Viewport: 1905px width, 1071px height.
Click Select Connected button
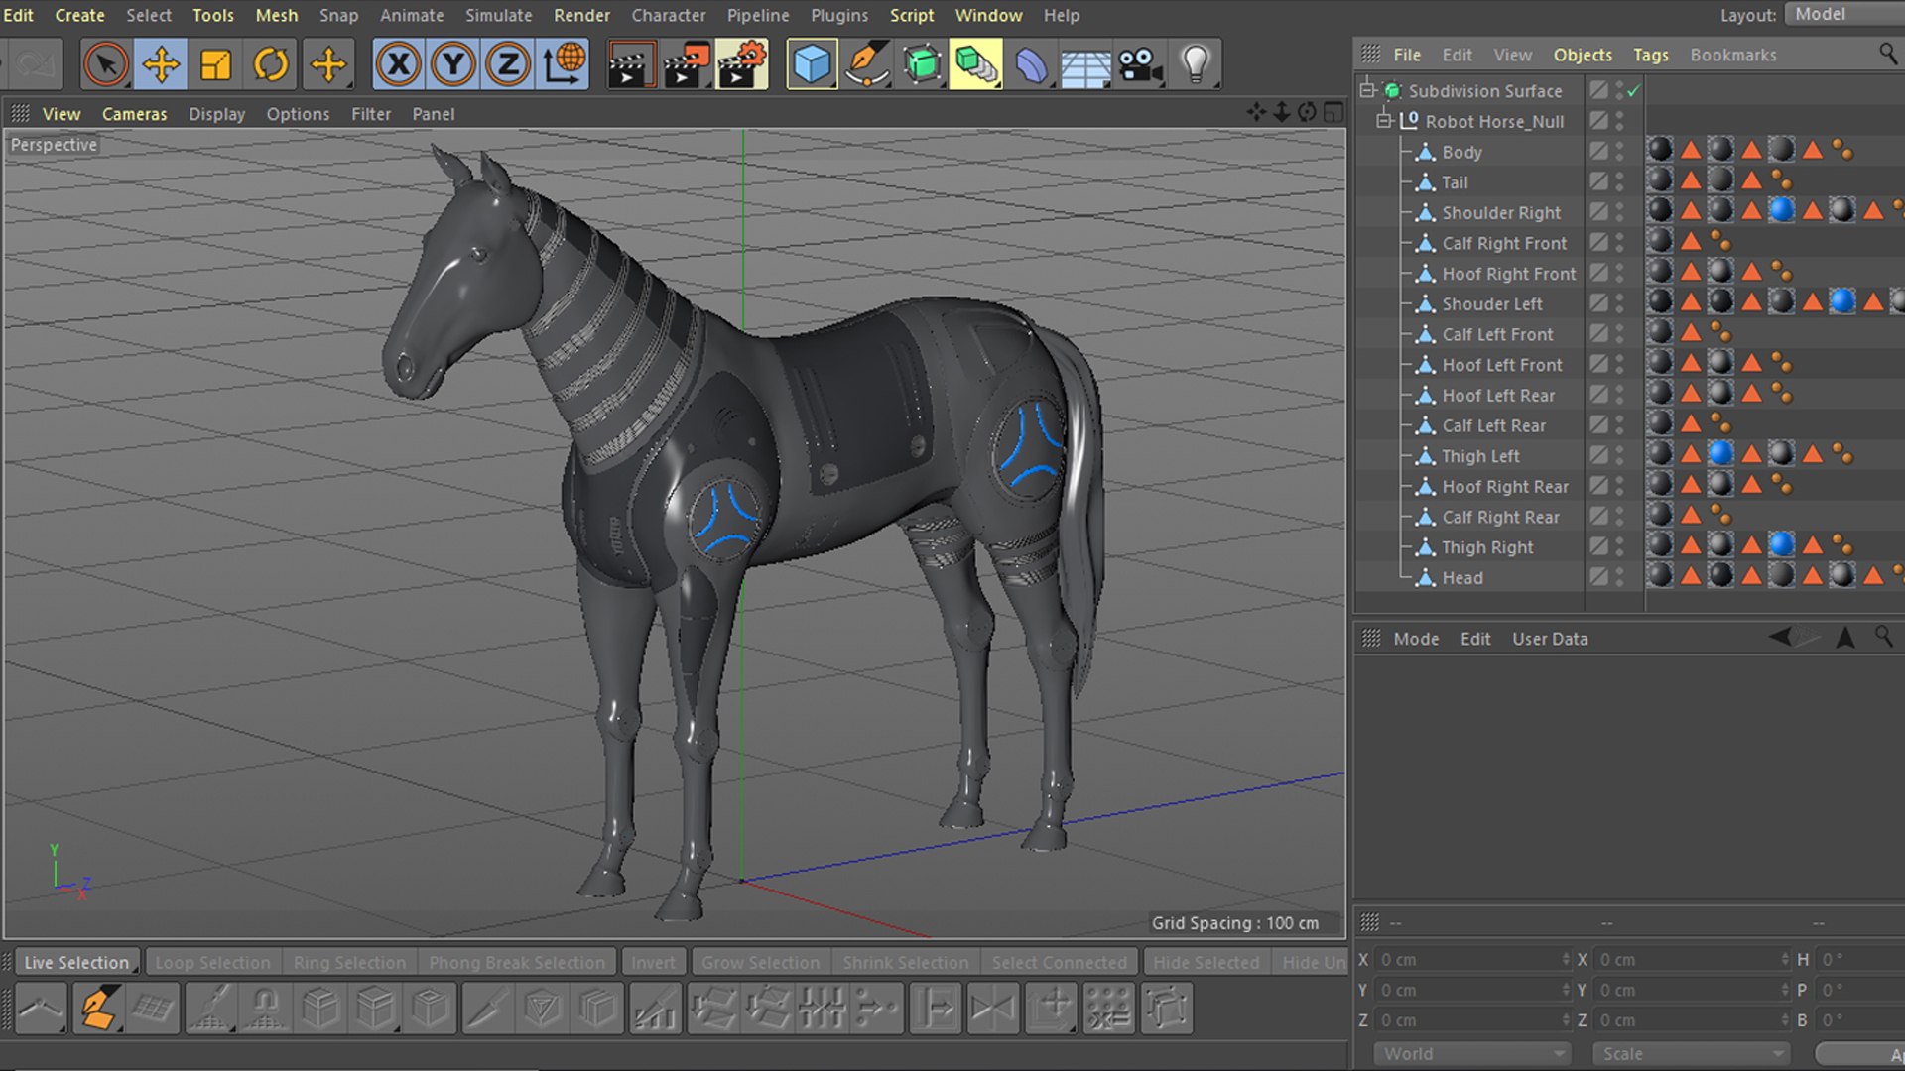tap(1059, 962)
